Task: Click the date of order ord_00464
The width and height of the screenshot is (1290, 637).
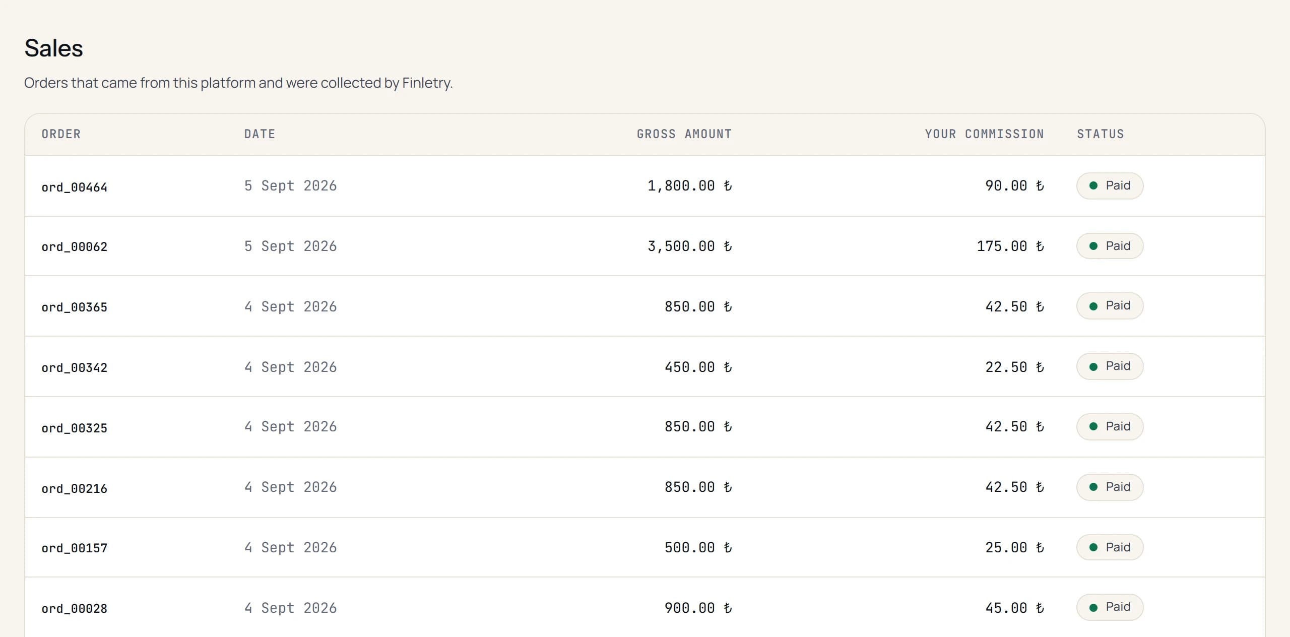Action: click(290, 186)
